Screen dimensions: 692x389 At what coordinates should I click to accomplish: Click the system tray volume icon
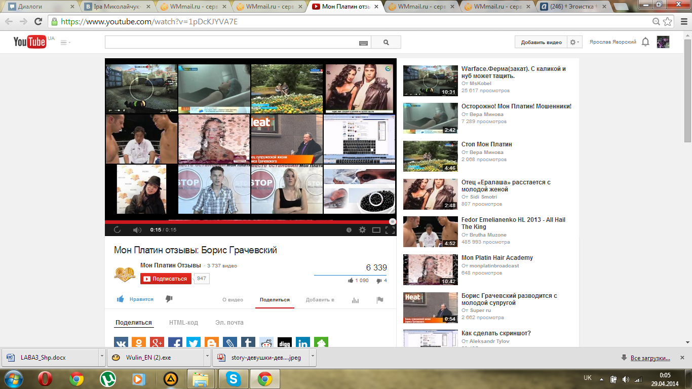coord(626,379)
